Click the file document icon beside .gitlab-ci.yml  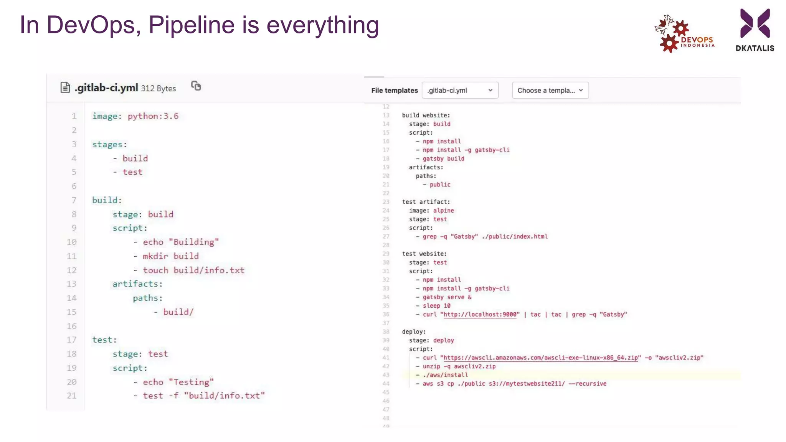coord(65,88)
